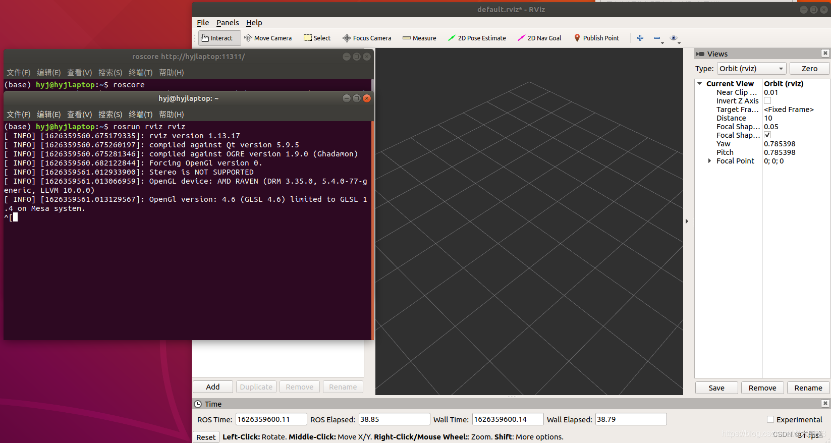
Task: Open the view Type dropdown Orbit (rviz)
Action: (x=752, y=69)
